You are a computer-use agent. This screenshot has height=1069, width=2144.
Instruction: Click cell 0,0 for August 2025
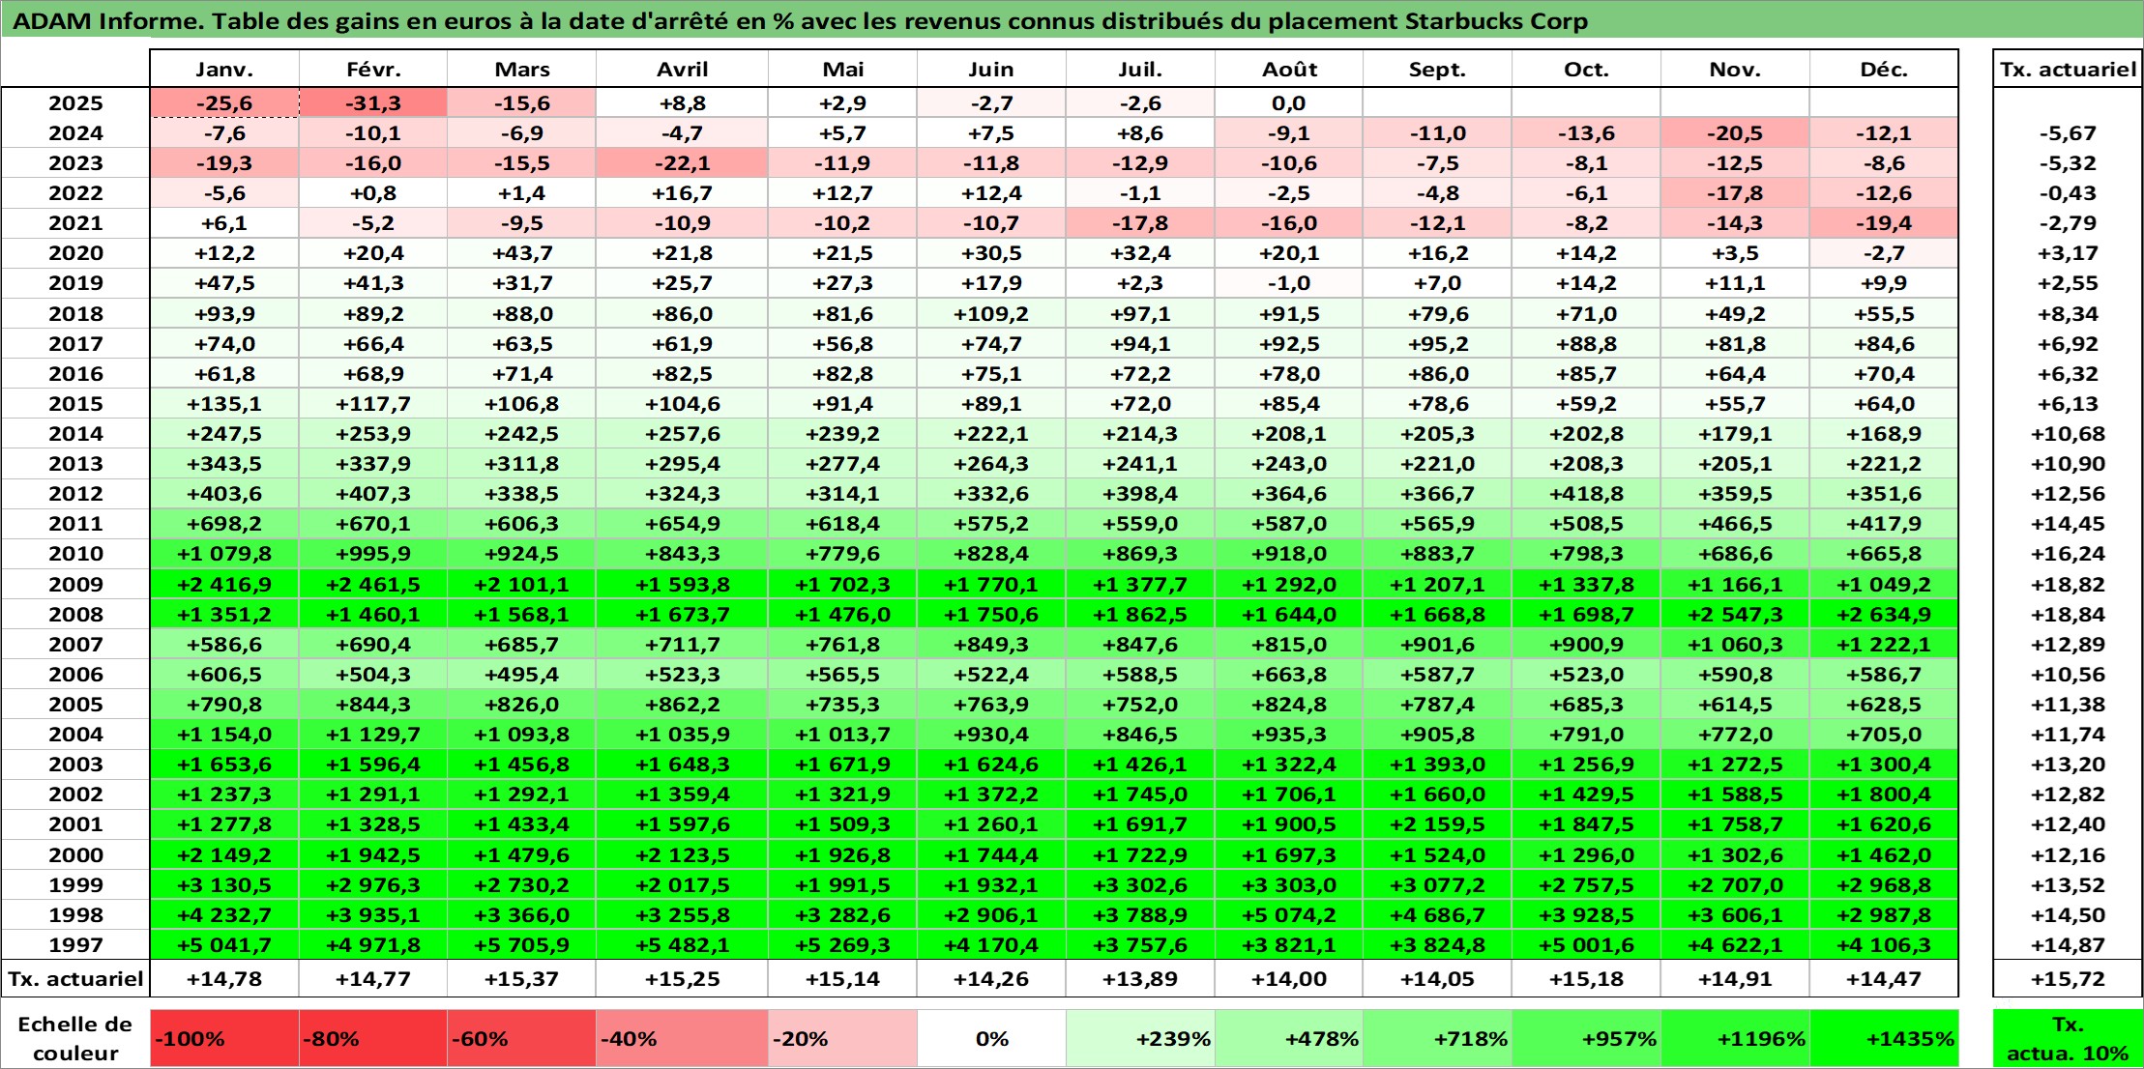[1289, 103]
